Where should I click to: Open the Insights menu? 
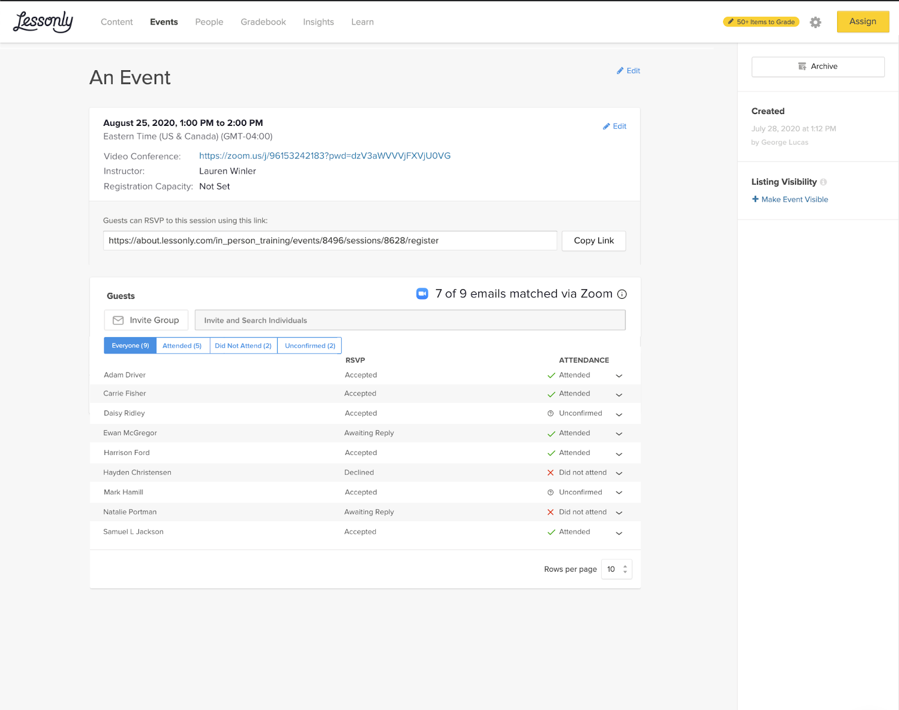tap(319, 22)
